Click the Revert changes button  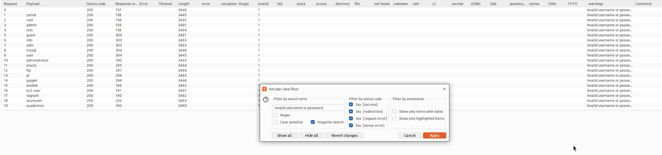click(344, 135)
